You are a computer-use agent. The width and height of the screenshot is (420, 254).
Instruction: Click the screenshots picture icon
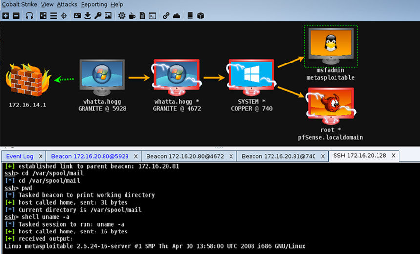[108, 16]
